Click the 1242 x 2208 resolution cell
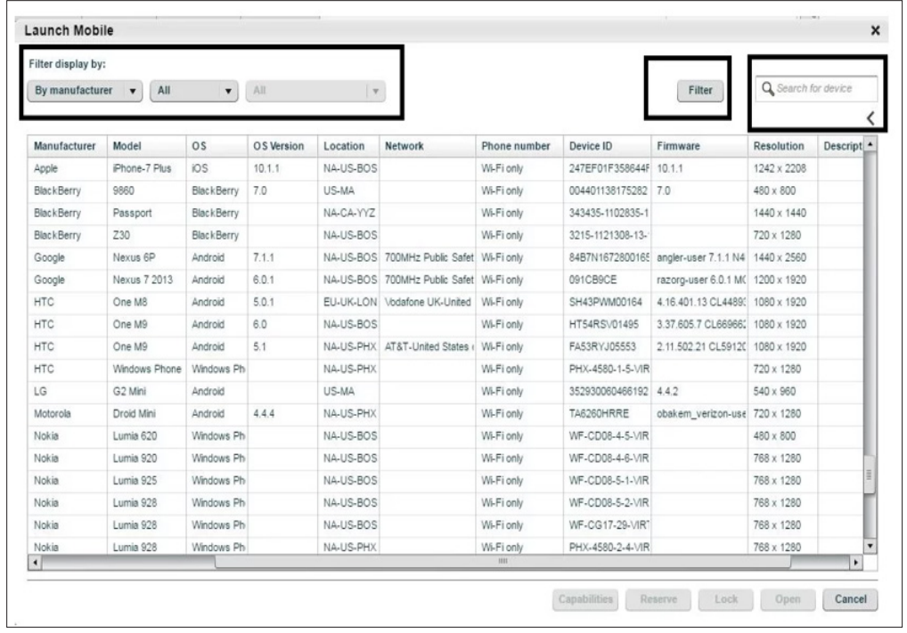The image size is (907, 633). pyautogui.click(x=782, y=169)
